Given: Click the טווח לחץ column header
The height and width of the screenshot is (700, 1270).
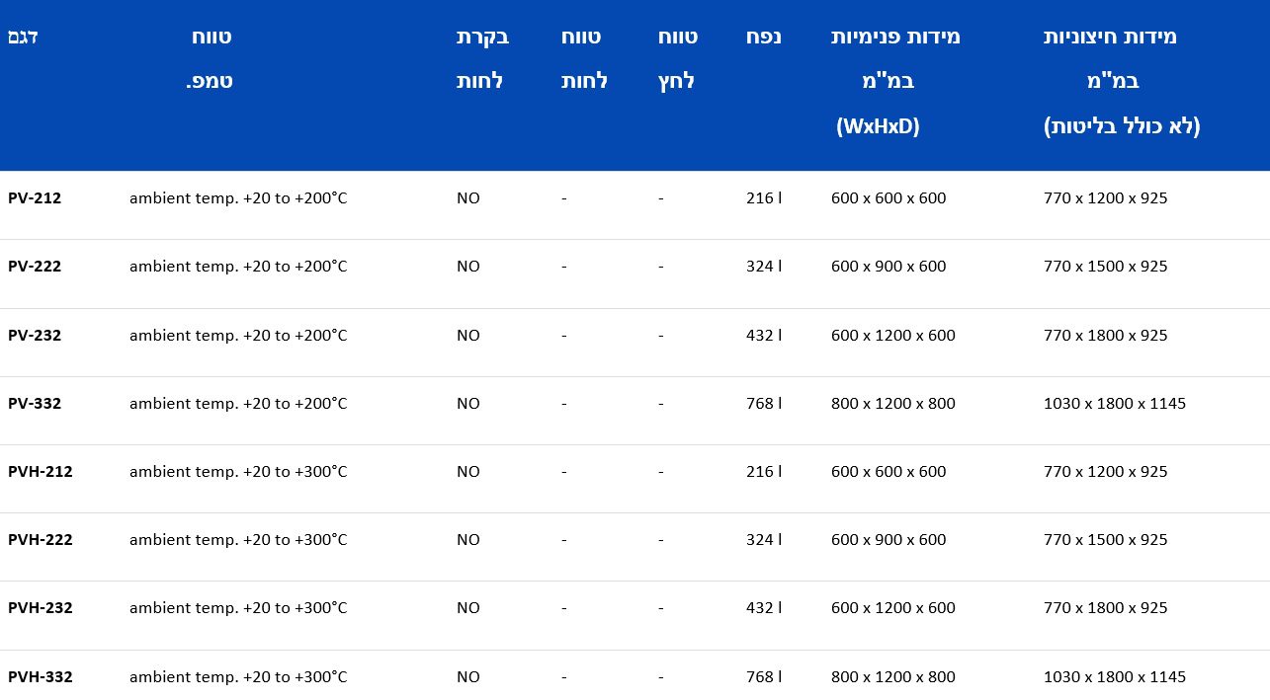Looking at the screenshot, I should 677,59.
